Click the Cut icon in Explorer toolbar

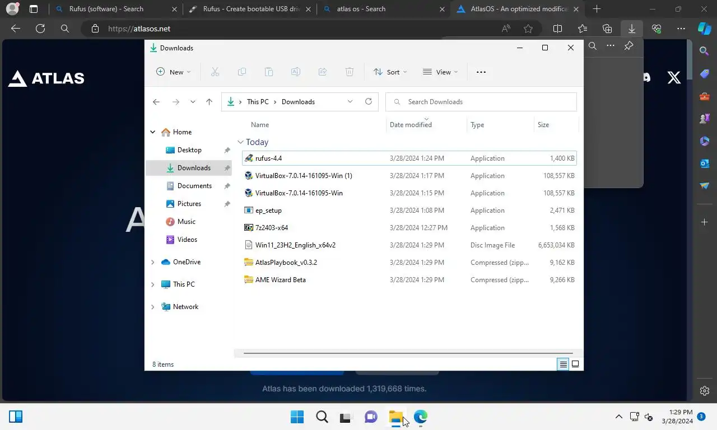pyautogui.click(x=215, y=72)
